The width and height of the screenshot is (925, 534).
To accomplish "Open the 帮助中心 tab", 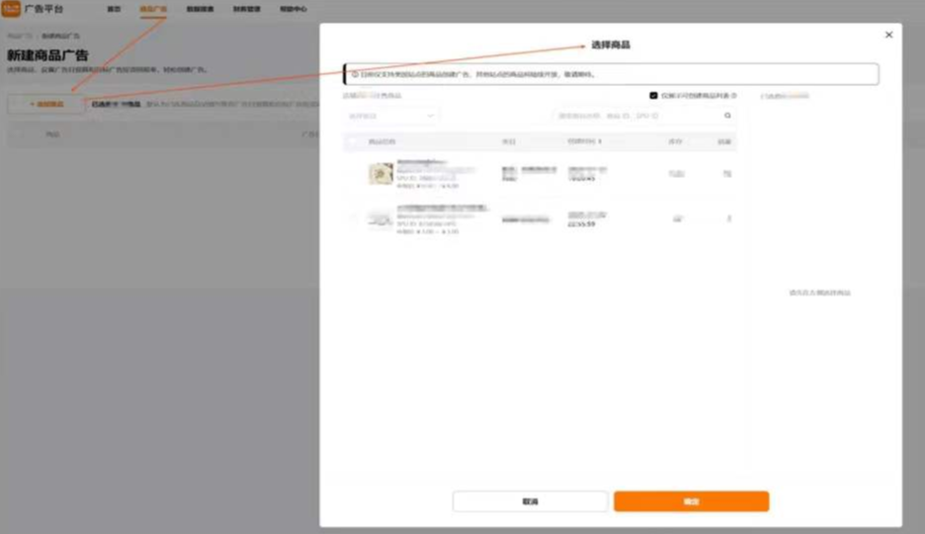I will pos(294,9).
